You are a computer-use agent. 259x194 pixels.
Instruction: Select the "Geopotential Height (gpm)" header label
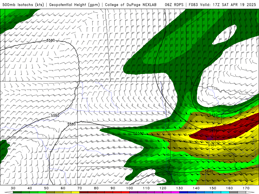(x=74, y=5)
